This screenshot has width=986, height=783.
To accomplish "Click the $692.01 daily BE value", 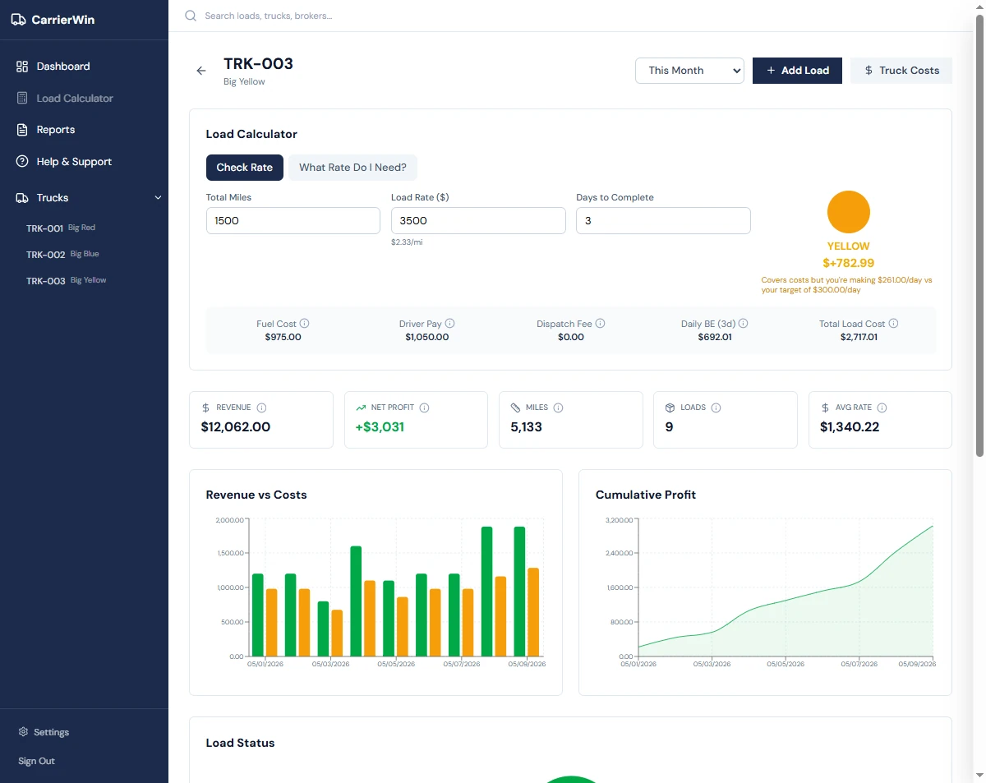I will (x=715, y=337).
